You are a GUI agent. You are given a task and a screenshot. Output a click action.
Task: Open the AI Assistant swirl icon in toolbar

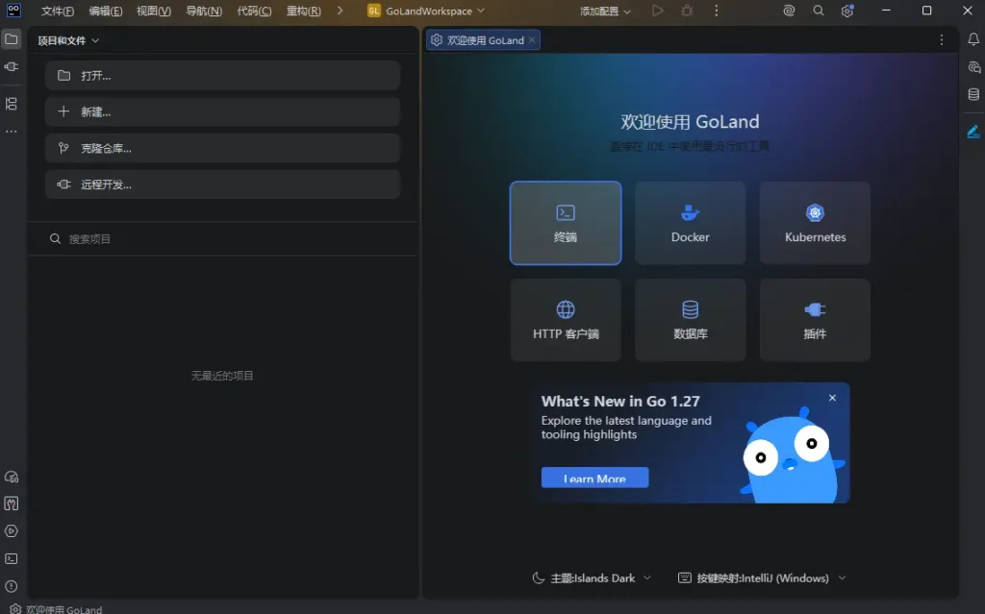coord(789,11)
